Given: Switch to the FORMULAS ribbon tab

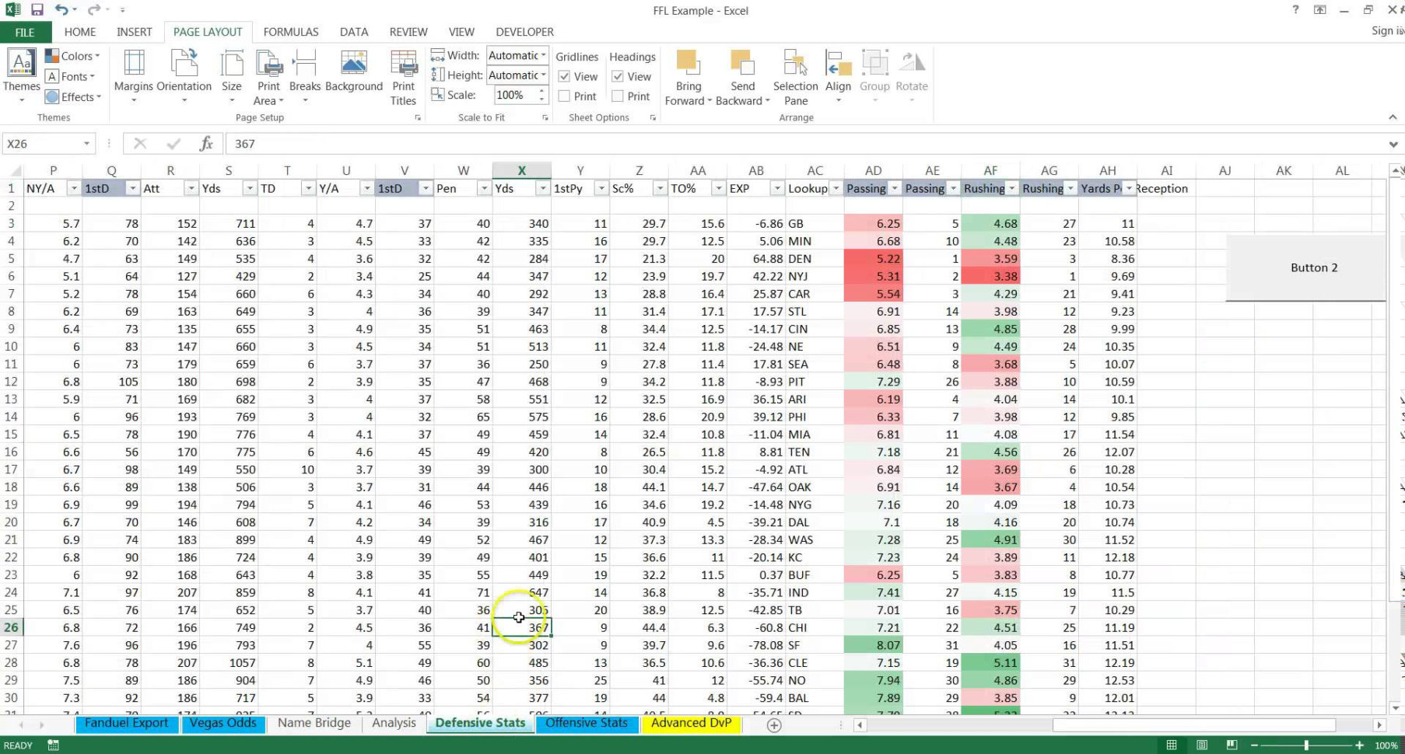Looking at the screenshot, I should pyautogui.click(x=290, y=32).
